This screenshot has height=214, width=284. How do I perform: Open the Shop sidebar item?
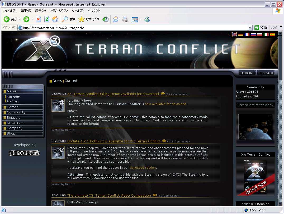point(23,133)
